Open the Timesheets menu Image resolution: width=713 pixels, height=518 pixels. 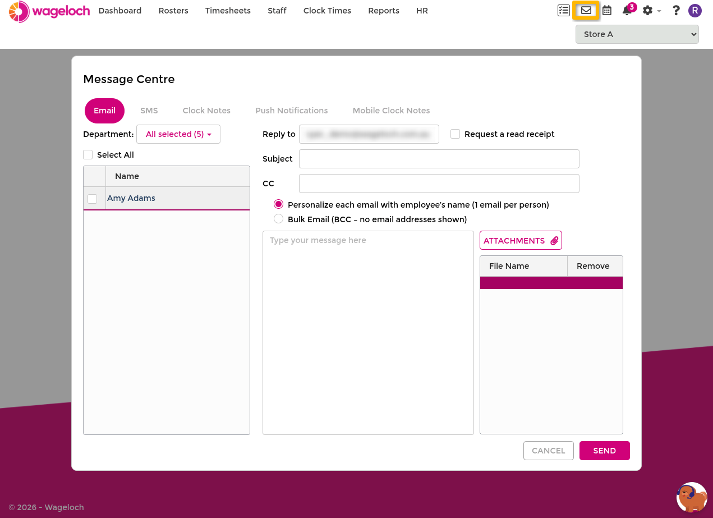pyautogui.click(x=228, y=11)
